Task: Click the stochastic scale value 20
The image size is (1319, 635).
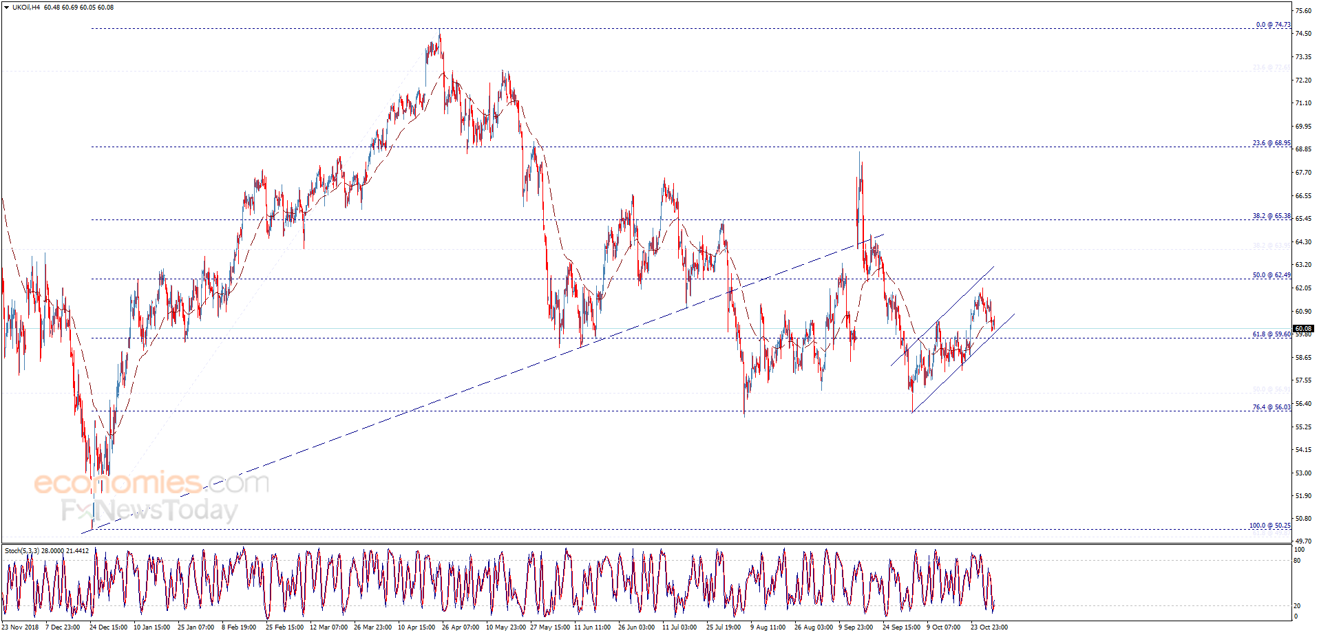Action: pos(1297,606)
